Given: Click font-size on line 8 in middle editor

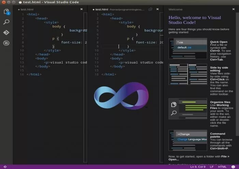Looking at the screenshot, I should 146,43.
